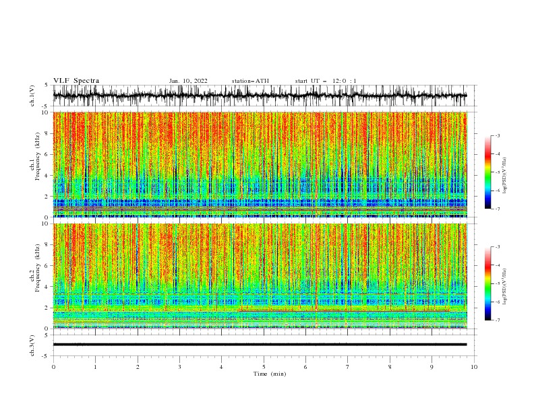The height and width of the screenshot is (412, 534).
Task: Click the "5" tick on ch.3(V) axis
Action: point(47,335)
